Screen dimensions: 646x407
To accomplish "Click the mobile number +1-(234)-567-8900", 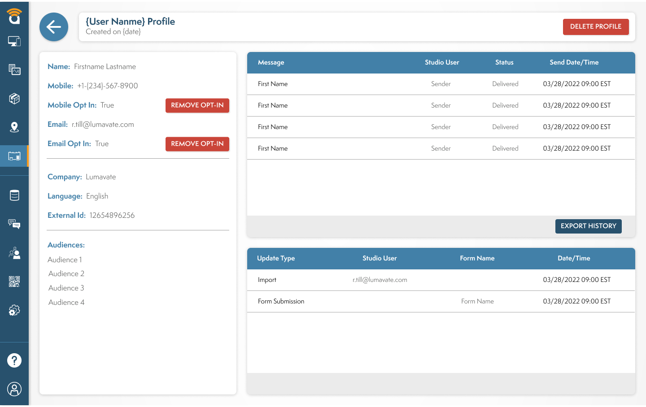I will pyautogui.click(x=108, y=86).
